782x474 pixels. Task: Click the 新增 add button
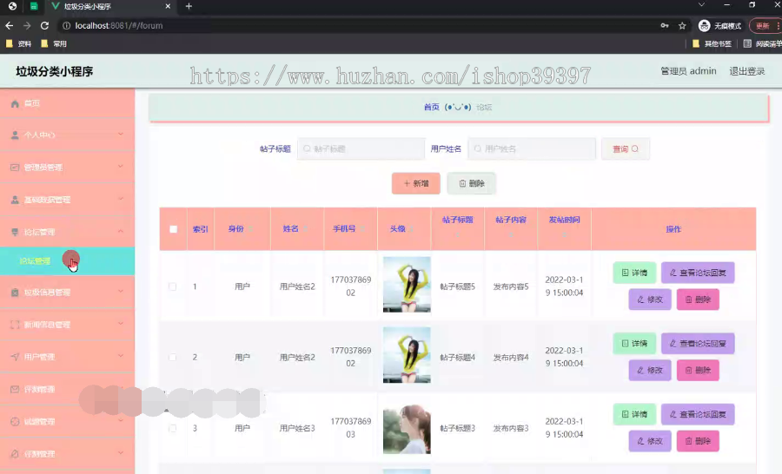pos(416,183)
